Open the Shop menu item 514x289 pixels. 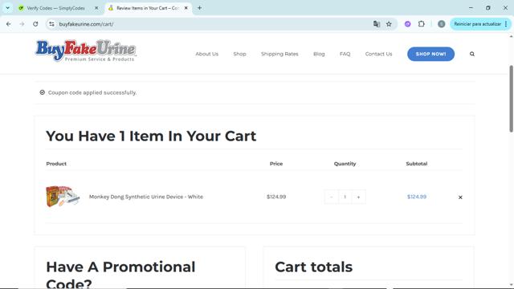point(239,54)
